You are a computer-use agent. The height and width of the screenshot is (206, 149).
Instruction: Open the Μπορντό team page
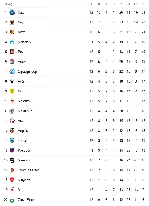(24, 160)
